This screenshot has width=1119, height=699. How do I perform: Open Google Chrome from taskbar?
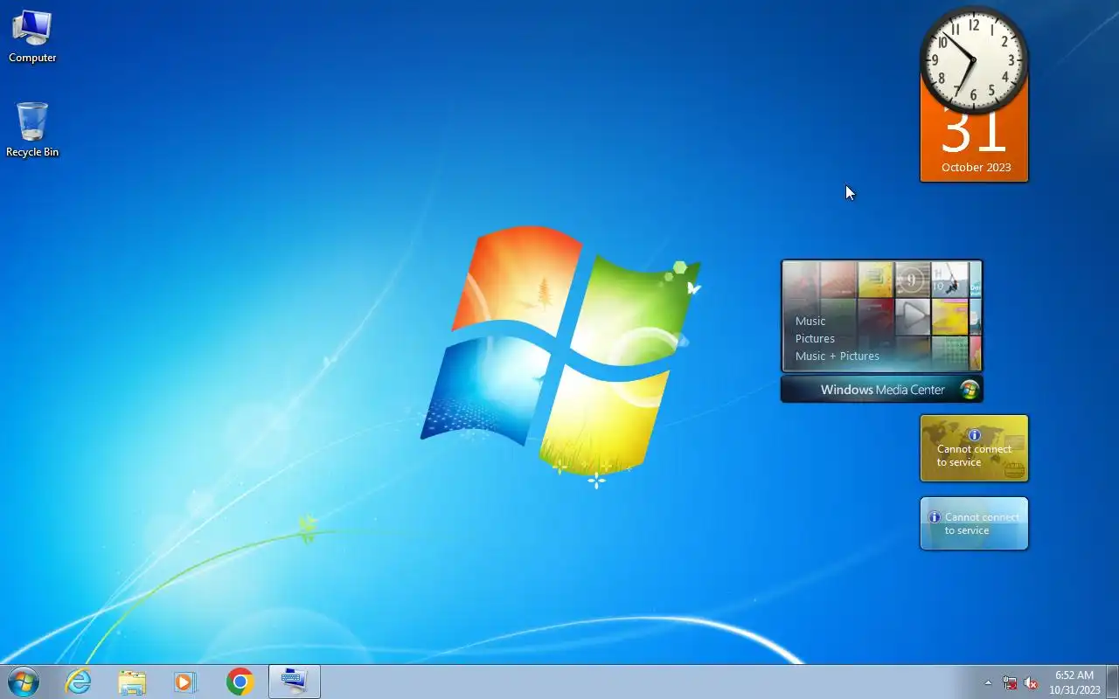pyautogui.click(x=240, y=682)
